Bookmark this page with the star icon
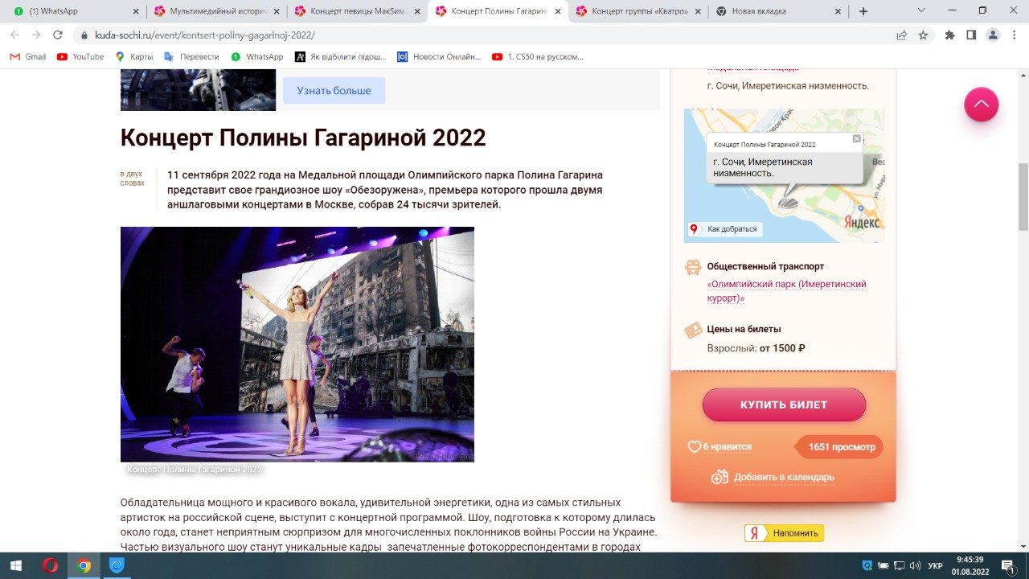 point(923,35)
